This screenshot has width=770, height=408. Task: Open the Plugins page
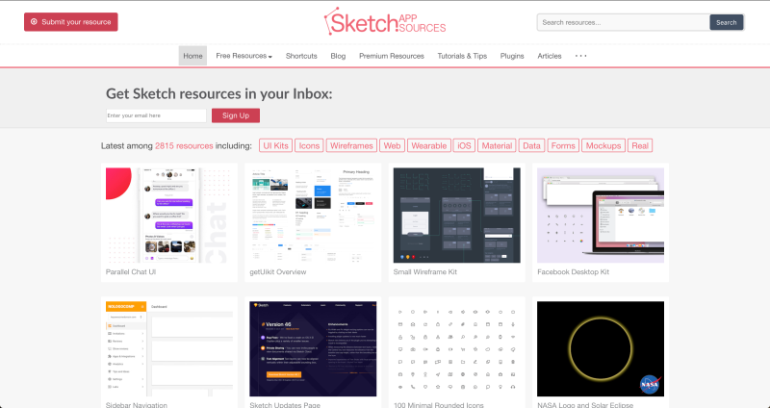point(512,56)
